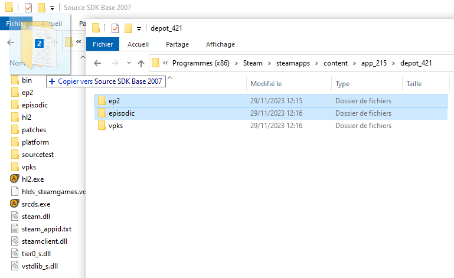Open the Fichier menu in depot_421 window
Screen dimensions: 454x278
103,44
